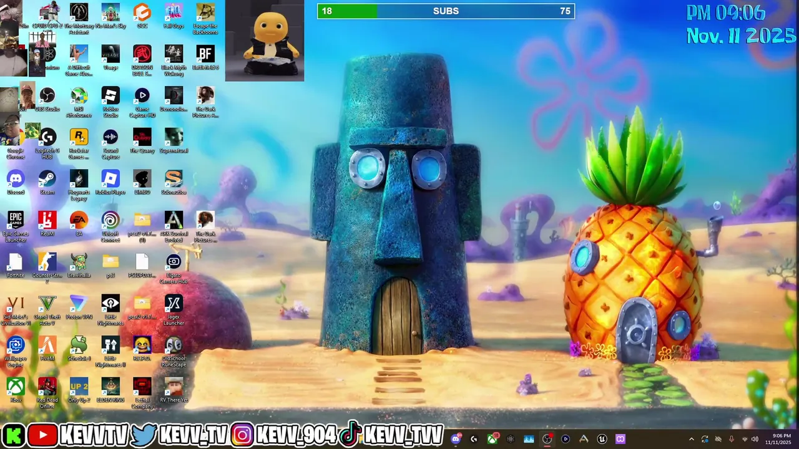
Task: Open the Hogwarts Legacy shortcut
Action: click(x=79, y=186)
